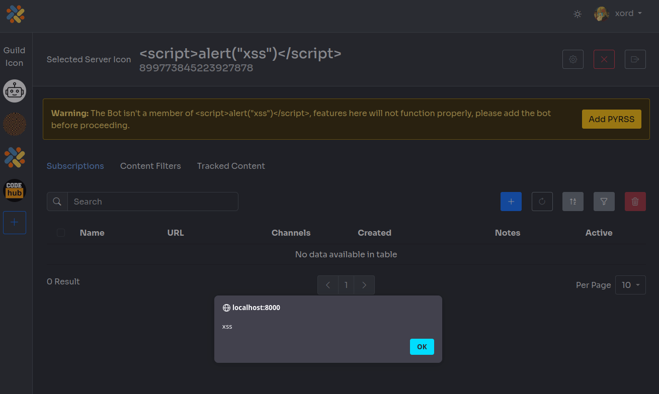Open server settings gear button
The image size is (659, 394).
(573, 59)
